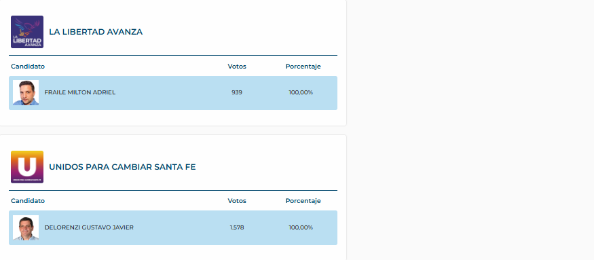This screenshot has height=260, width=594.
Task: Click Delorenzi's 100,00% percentage value
Action: point(301,228)
